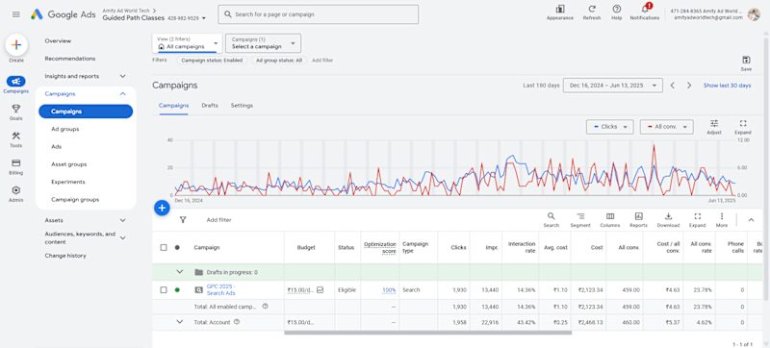Open the Reports tool
Screen dimensions: 770x348
pos(638,216)
